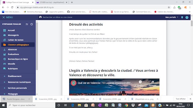
Task: Click the sidebar scrollbar
Action: point(37,46)
